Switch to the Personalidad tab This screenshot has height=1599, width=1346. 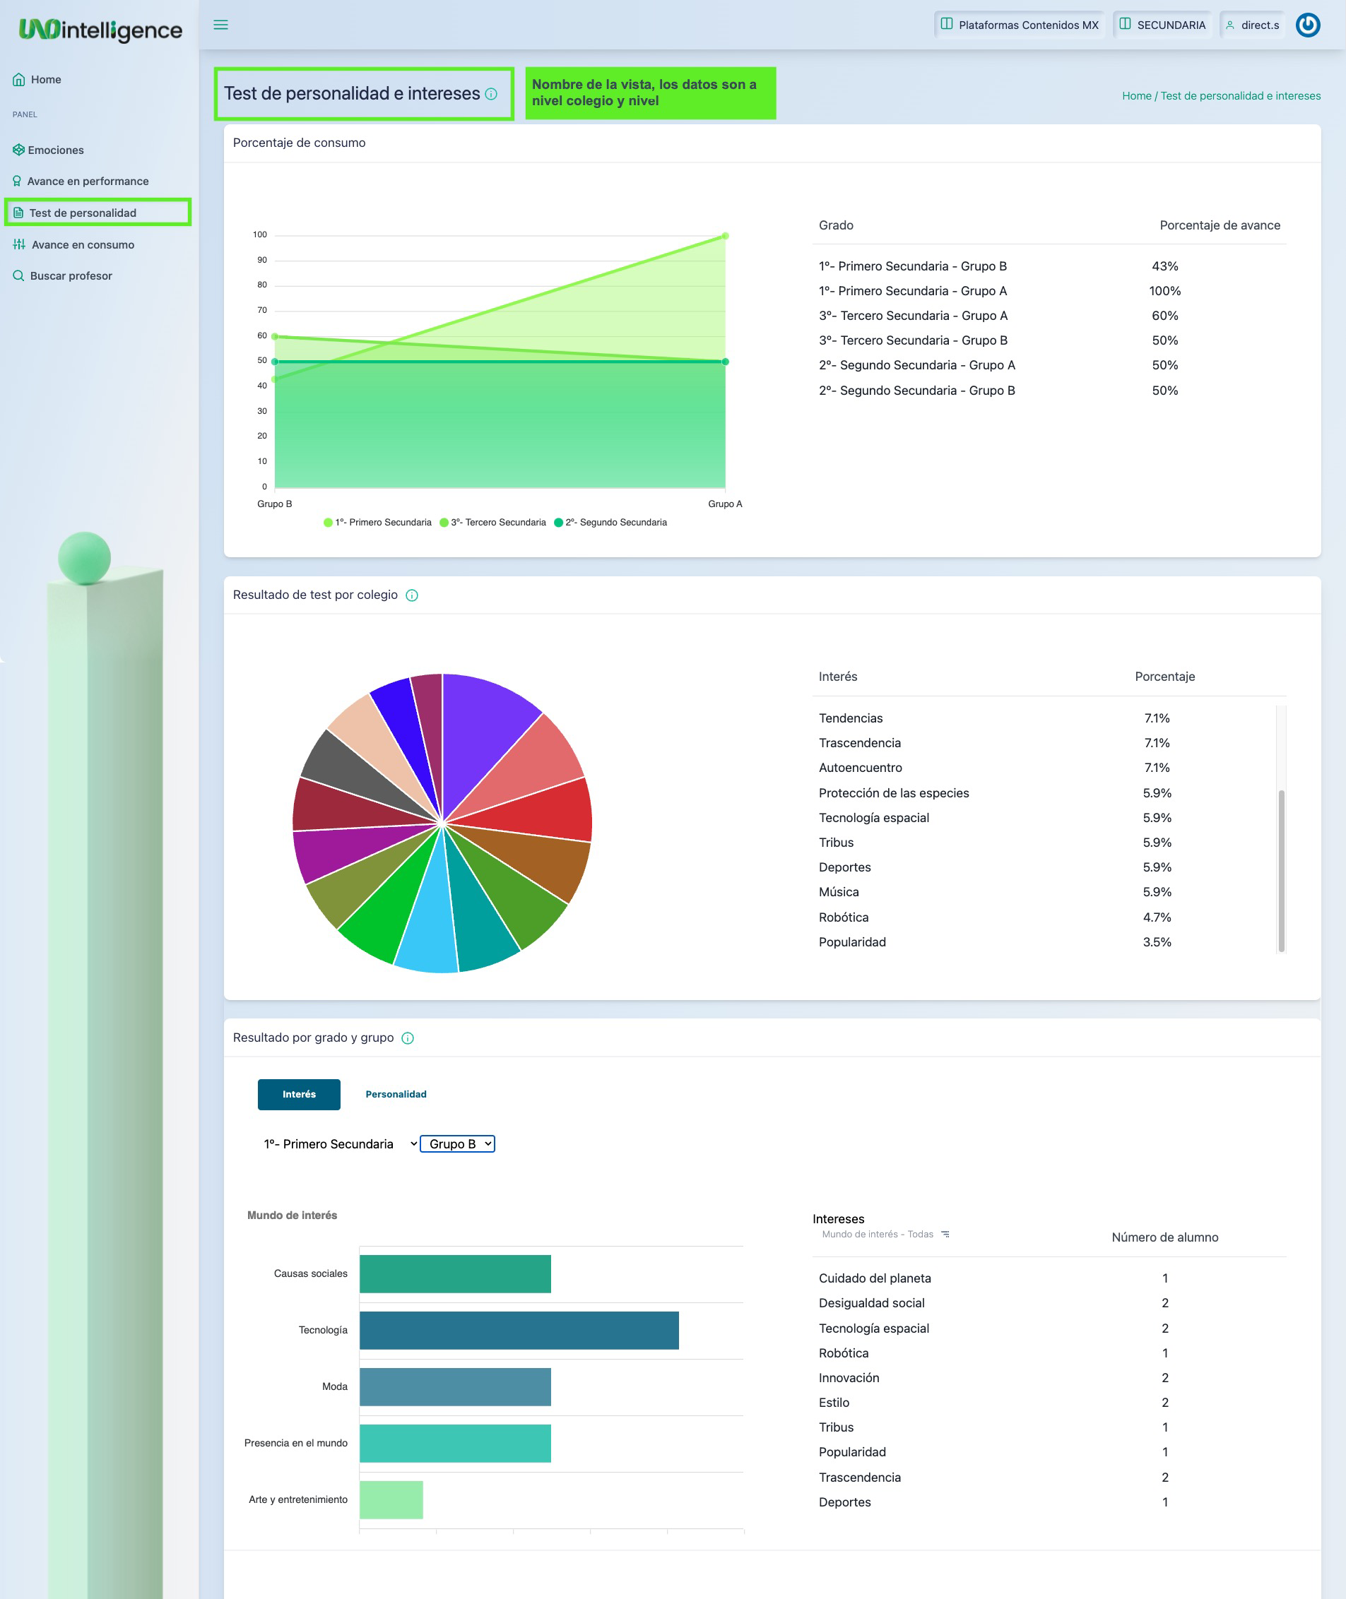(x=395, y=1094)
